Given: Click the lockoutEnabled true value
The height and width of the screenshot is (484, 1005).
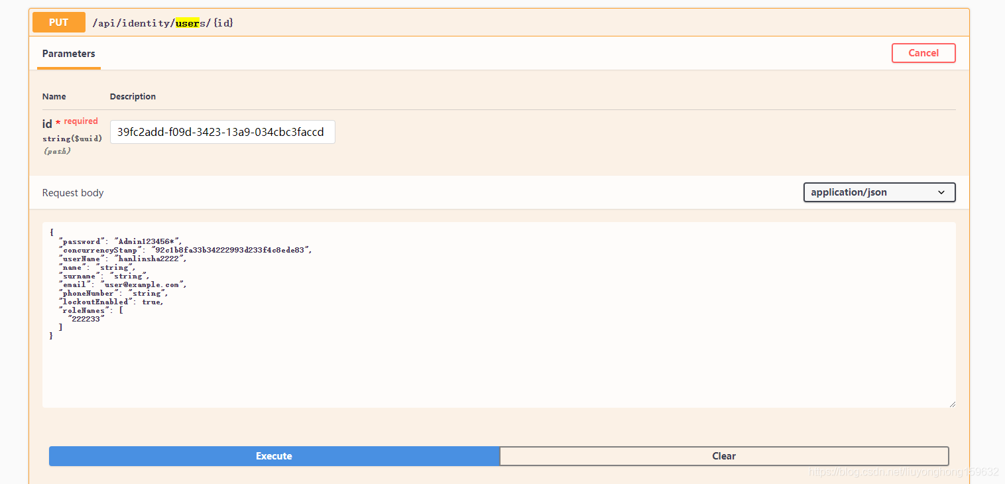Looking at the screenshot, I should click(x=152, y=302).
